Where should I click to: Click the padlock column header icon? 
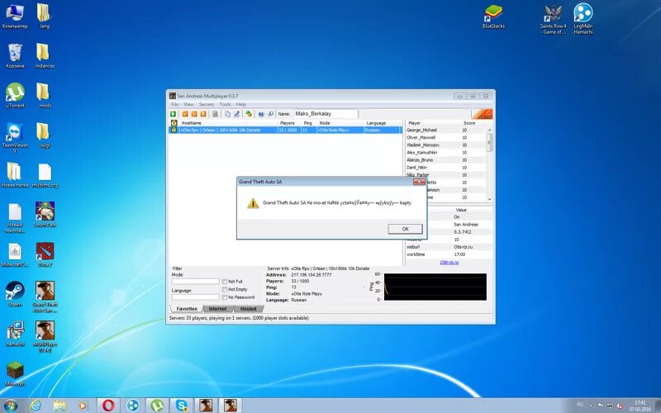click(174, 123)
